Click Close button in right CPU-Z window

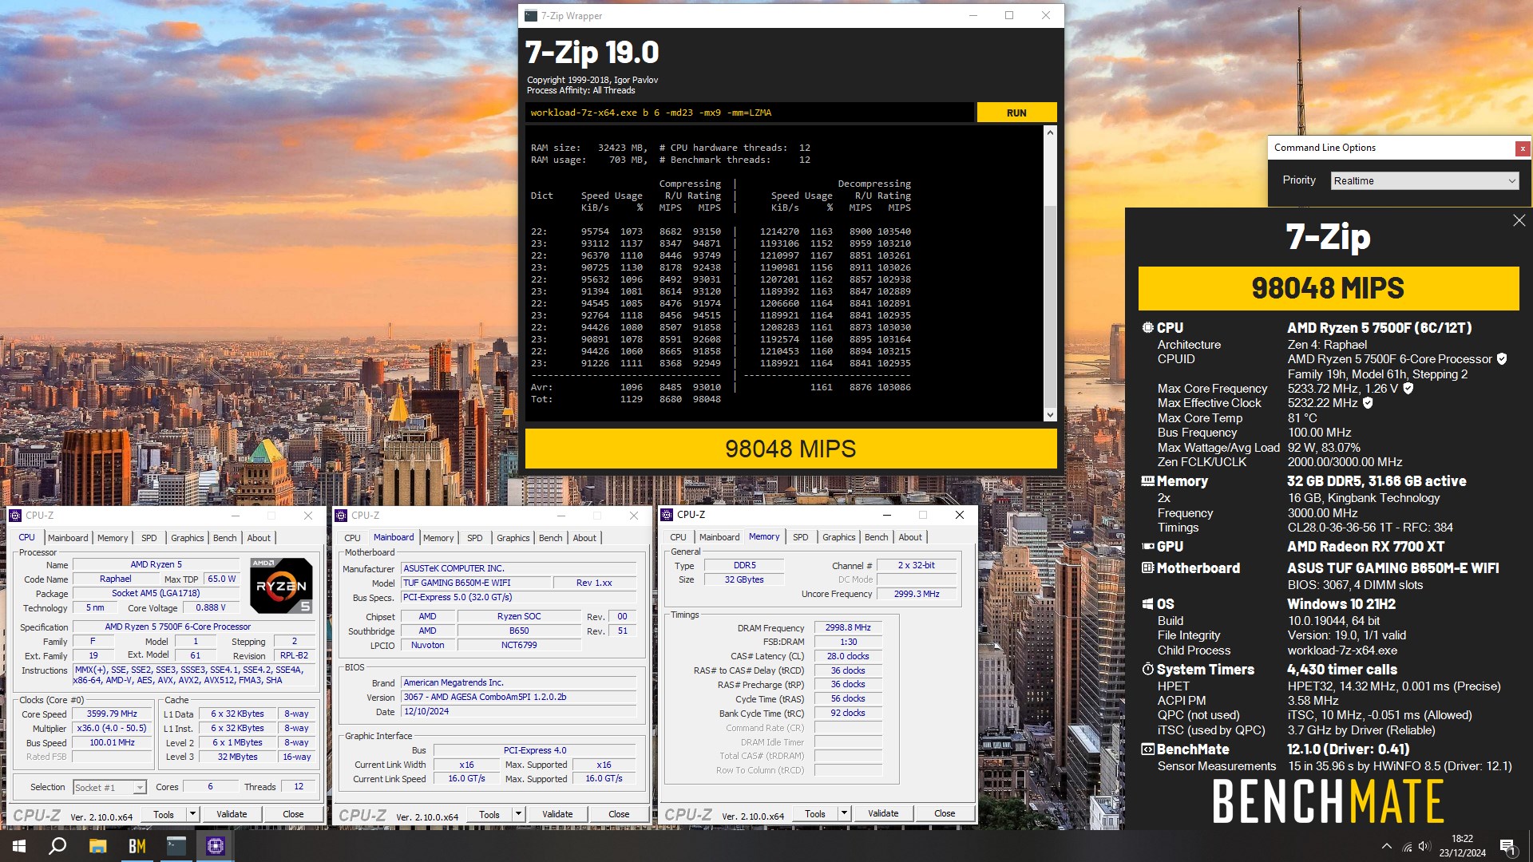coord(945,813)
